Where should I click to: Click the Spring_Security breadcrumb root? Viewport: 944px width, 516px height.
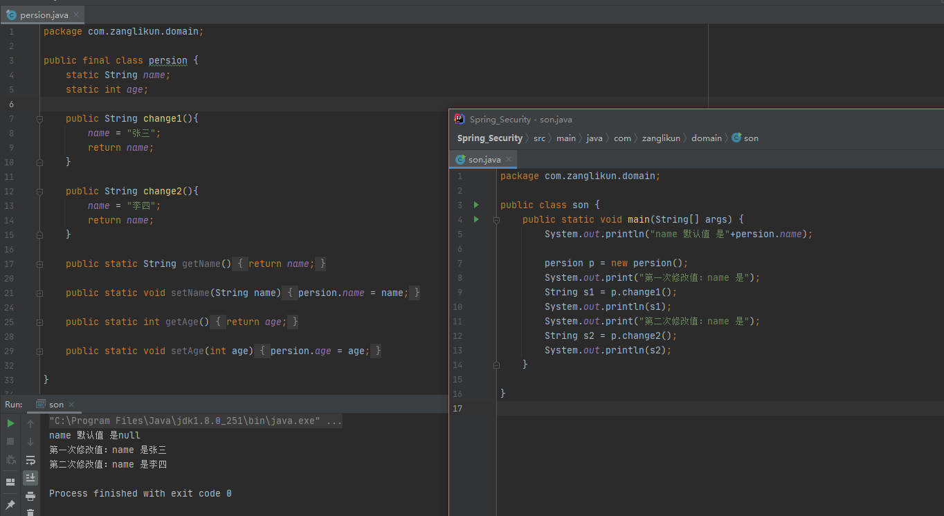(x=489, y=138)
